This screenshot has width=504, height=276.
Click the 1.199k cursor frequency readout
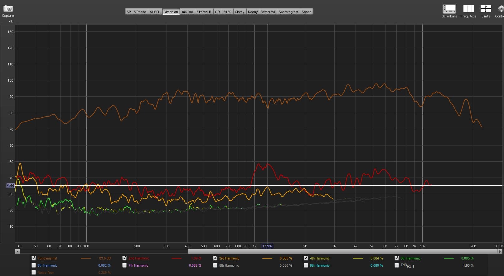pyautogui.click(x=267, y=246)
